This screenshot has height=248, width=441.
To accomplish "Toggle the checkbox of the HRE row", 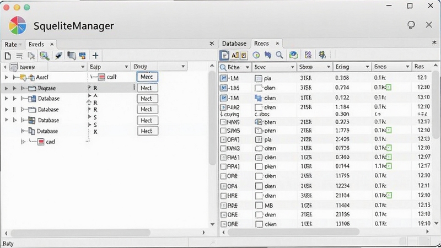I will 223,196.
